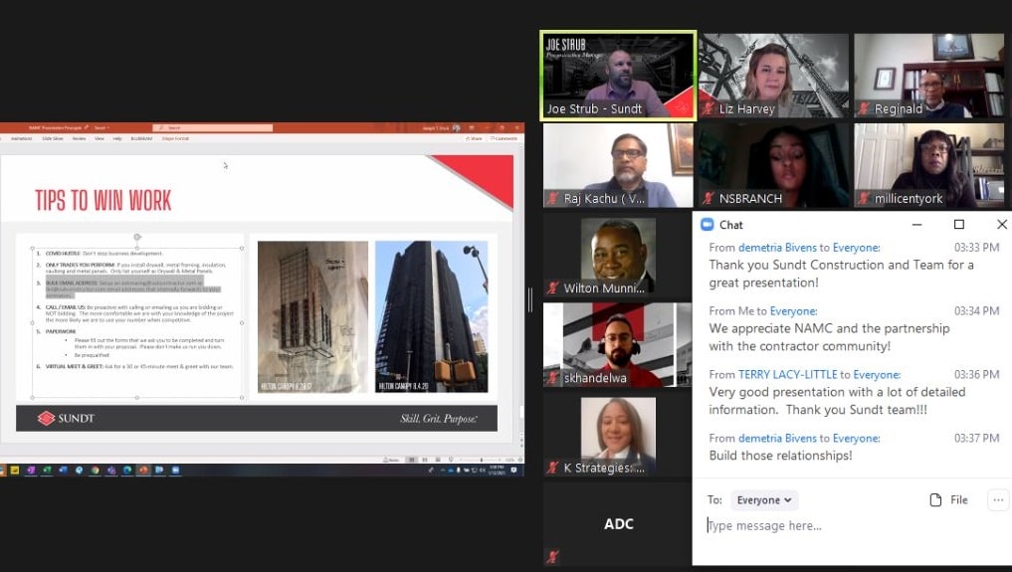Click millicentyork's muted microphone icon
The image size is (1012, 572).
coord(864,198)
